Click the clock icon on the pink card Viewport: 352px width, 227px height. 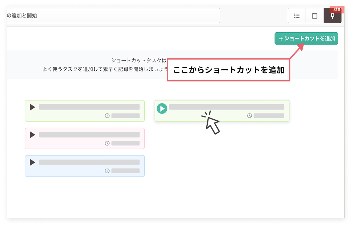click(107, 143)
